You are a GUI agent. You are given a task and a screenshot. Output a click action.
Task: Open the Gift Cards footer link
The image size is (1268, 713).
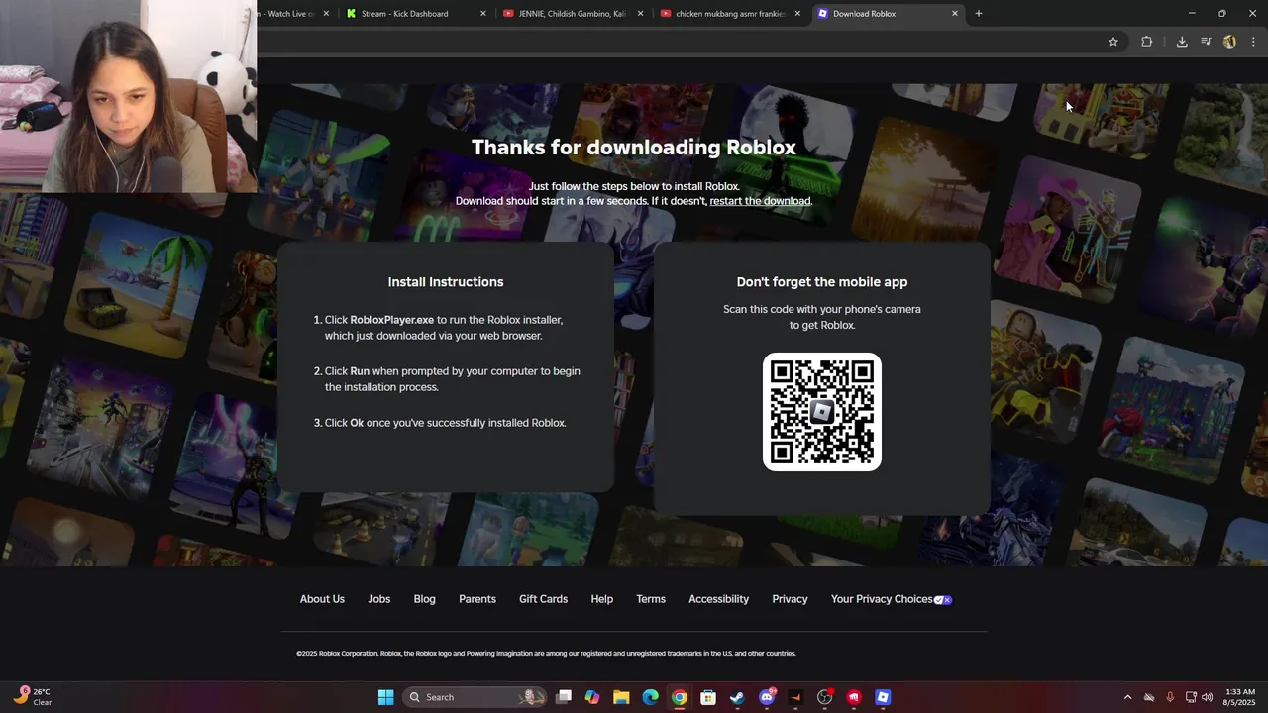click(543, 599)
